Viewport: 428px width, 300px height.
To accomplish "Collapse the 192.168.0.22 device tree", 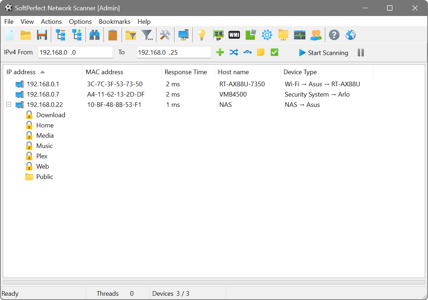I will pos(8,104).
